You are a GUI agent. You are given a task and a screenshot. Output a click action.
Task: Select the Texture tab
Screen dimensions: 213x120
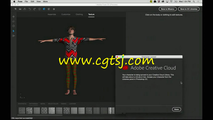coord(91,14)
